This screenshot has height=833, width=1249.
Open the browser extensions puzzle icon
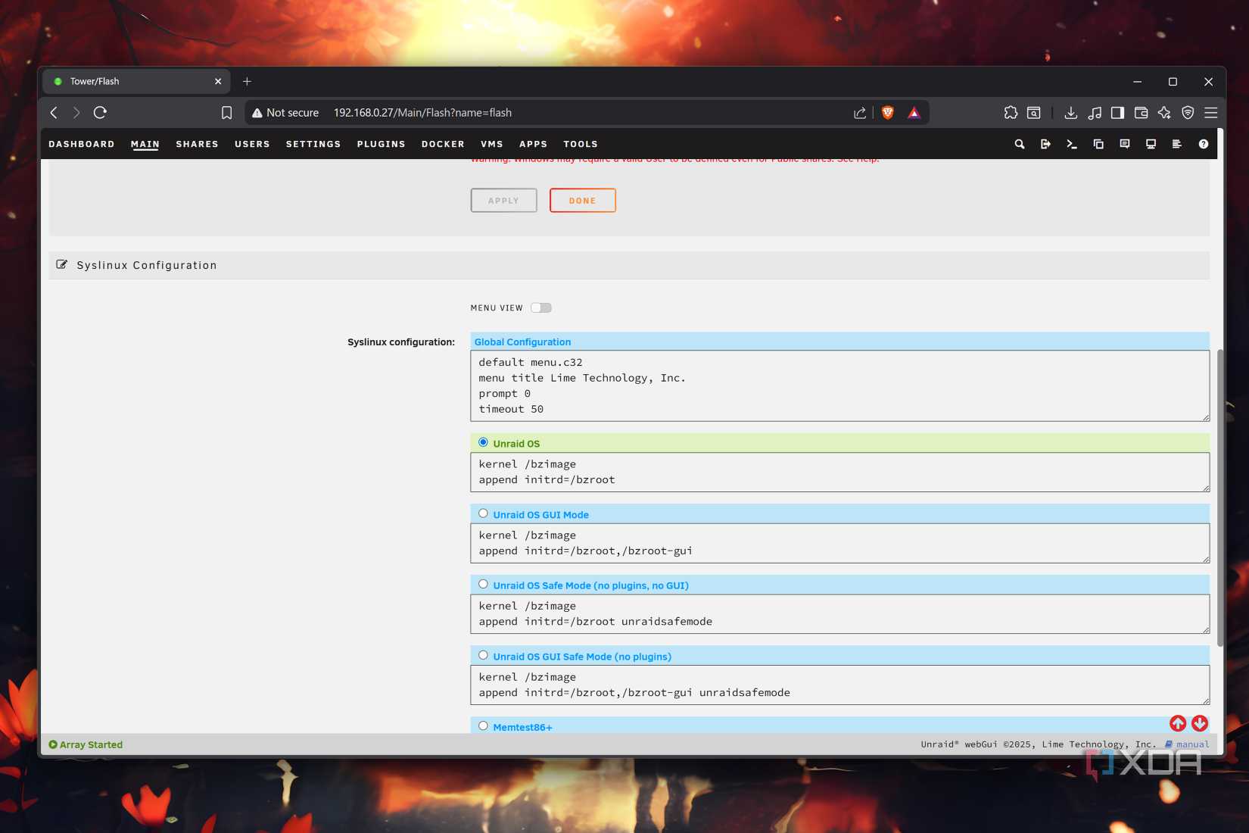[1011, 113]
